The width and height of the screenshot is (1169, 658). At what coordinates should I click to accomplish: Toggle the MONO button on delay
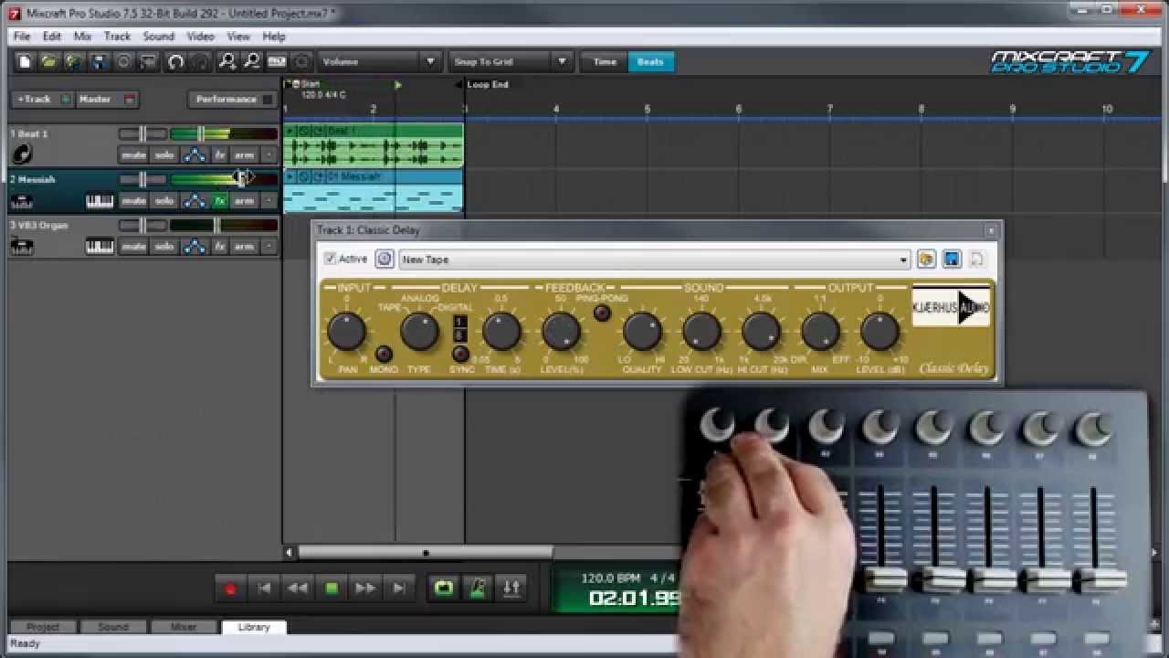[x=384, y=354]
